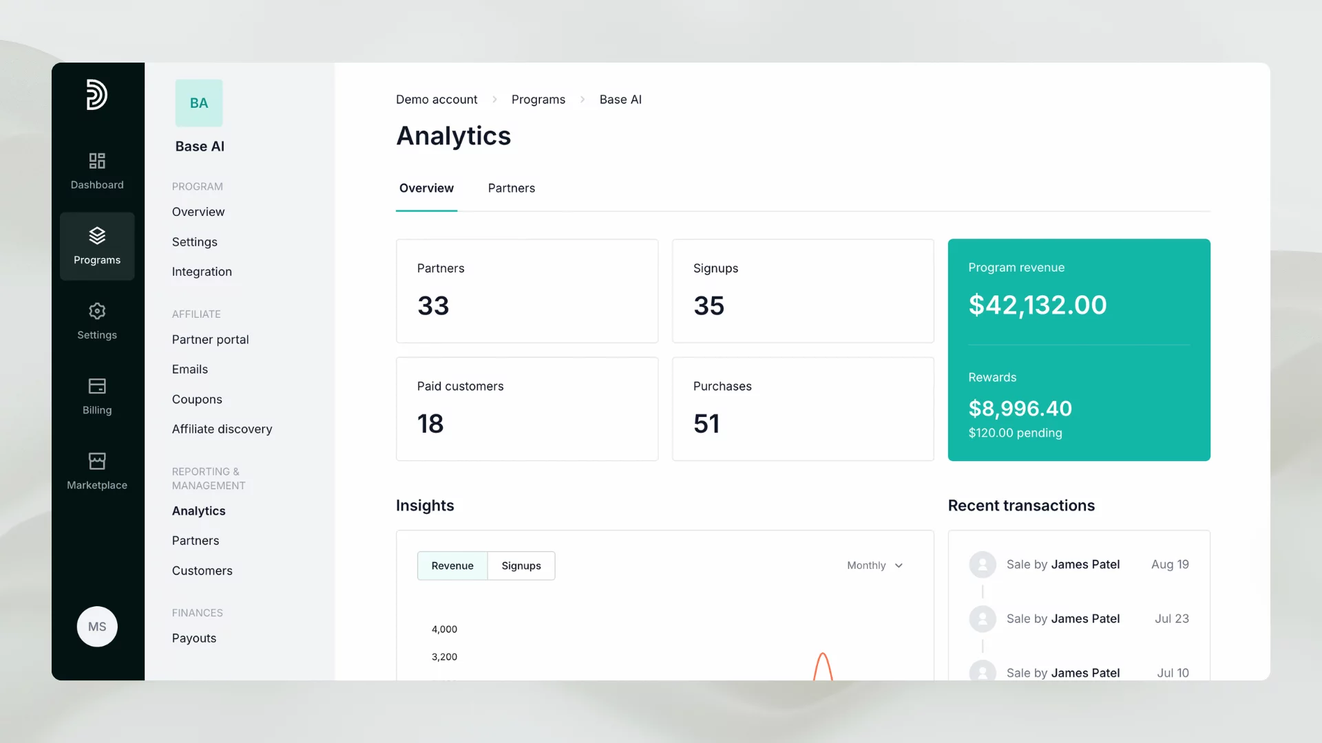
Task: Click the Partners 33 stat card
Action: pos(527,291)
